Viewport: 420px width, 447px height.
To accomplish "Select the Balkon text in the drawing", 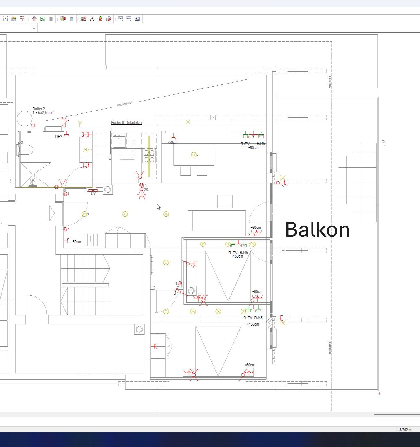I will [317, 229].
